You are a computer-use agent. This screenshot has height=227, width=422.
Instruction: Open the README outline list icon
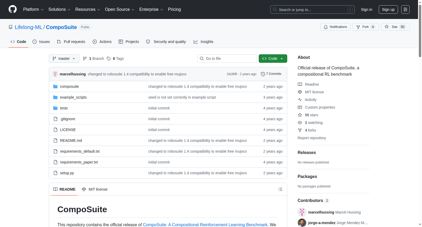(280, 189)
